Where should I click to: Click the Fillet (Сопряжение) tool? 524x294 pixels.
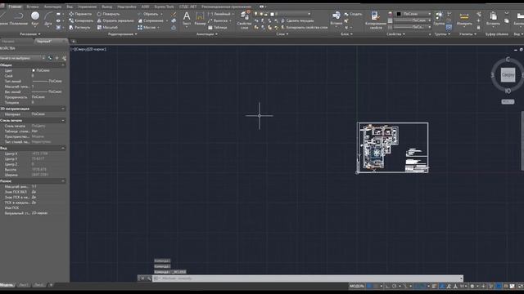coord(151,20)
